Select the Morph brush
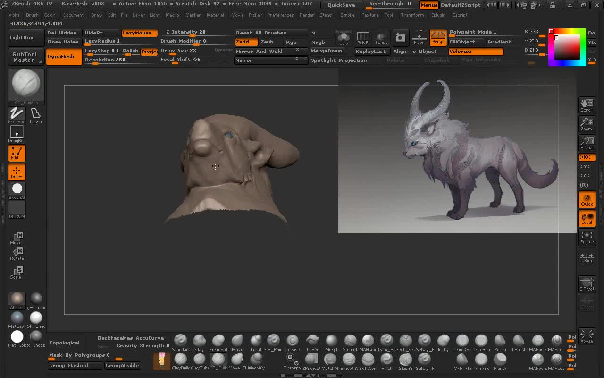 point(332,343)
